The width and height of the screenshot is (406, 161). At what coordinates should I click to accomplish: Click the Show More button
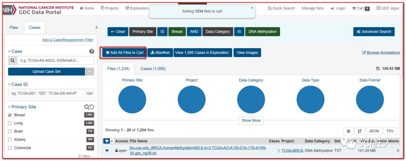pos(251,121)
